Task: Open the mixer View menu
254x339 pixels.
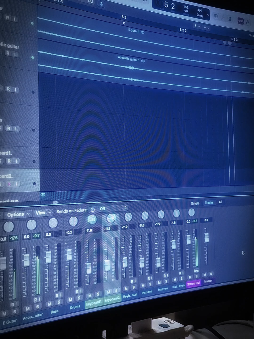Action: (43, 213)
